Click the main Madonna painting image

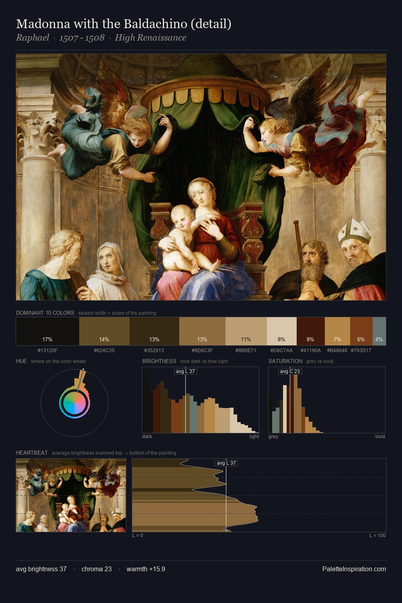(201, 177)
